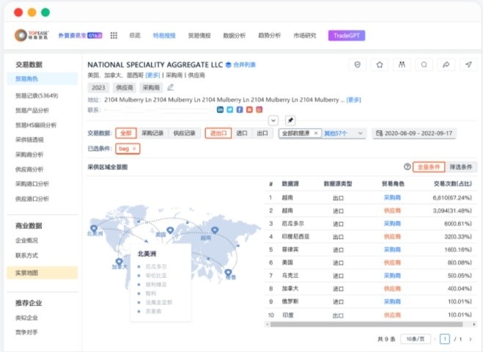Click the pin icon button
483x352 pixels.
(x=290, y=120)
